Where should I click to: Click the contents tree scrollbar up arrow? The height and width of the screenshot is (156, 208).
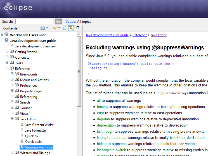(79, 34)
